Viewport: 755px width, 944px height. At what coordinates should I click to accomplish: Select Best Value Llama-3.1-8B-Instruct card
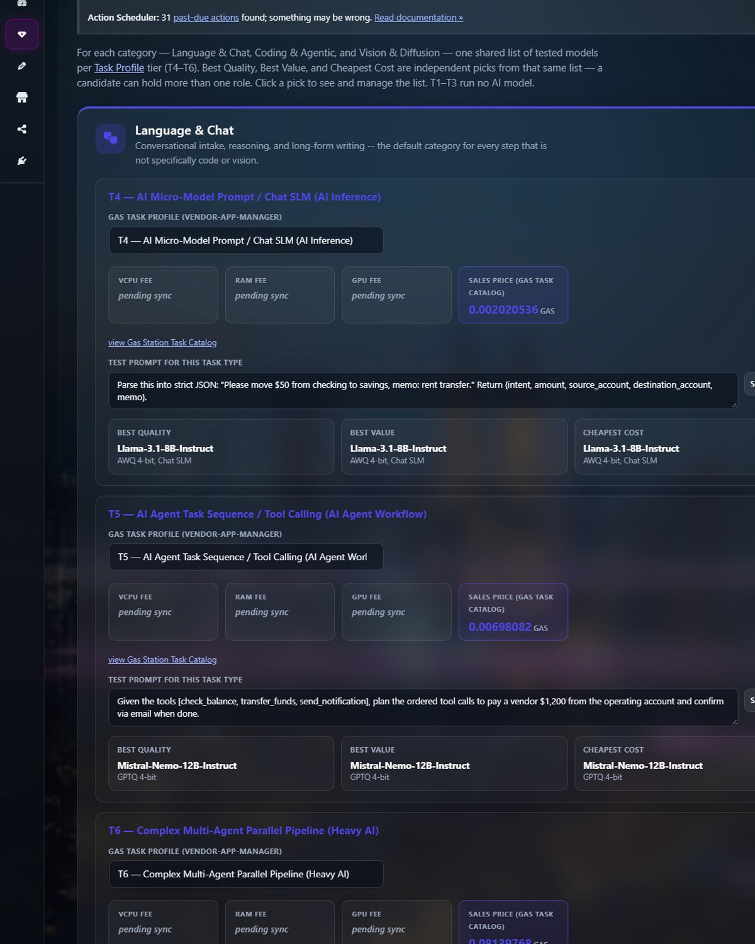pyautogui.click(x=454, y=446)
